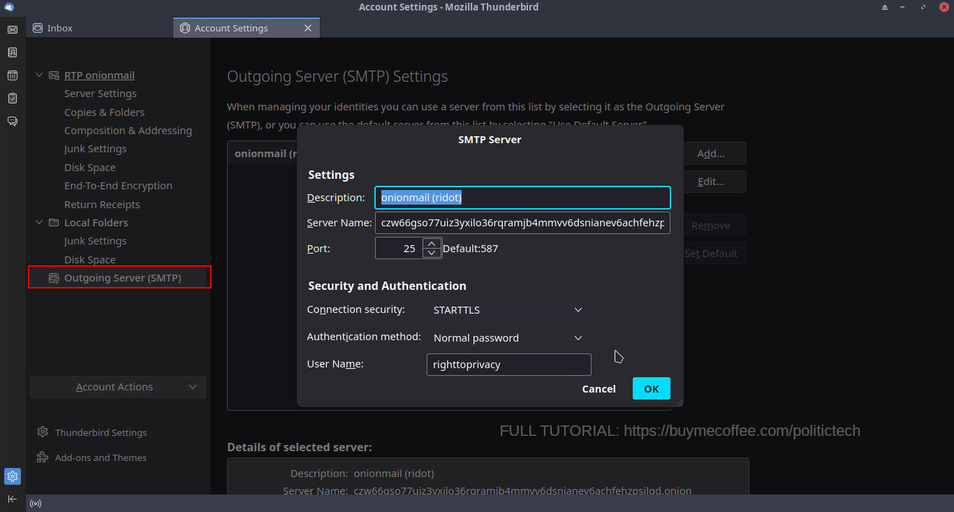Image resolution: width=954 pixels, height=512 pixels.
Task: Close the Account Settings tab
Action: click(308, 28)
